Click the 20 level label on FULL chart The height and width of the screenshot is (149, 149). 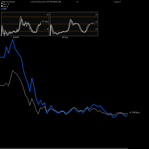coord(96,29)
